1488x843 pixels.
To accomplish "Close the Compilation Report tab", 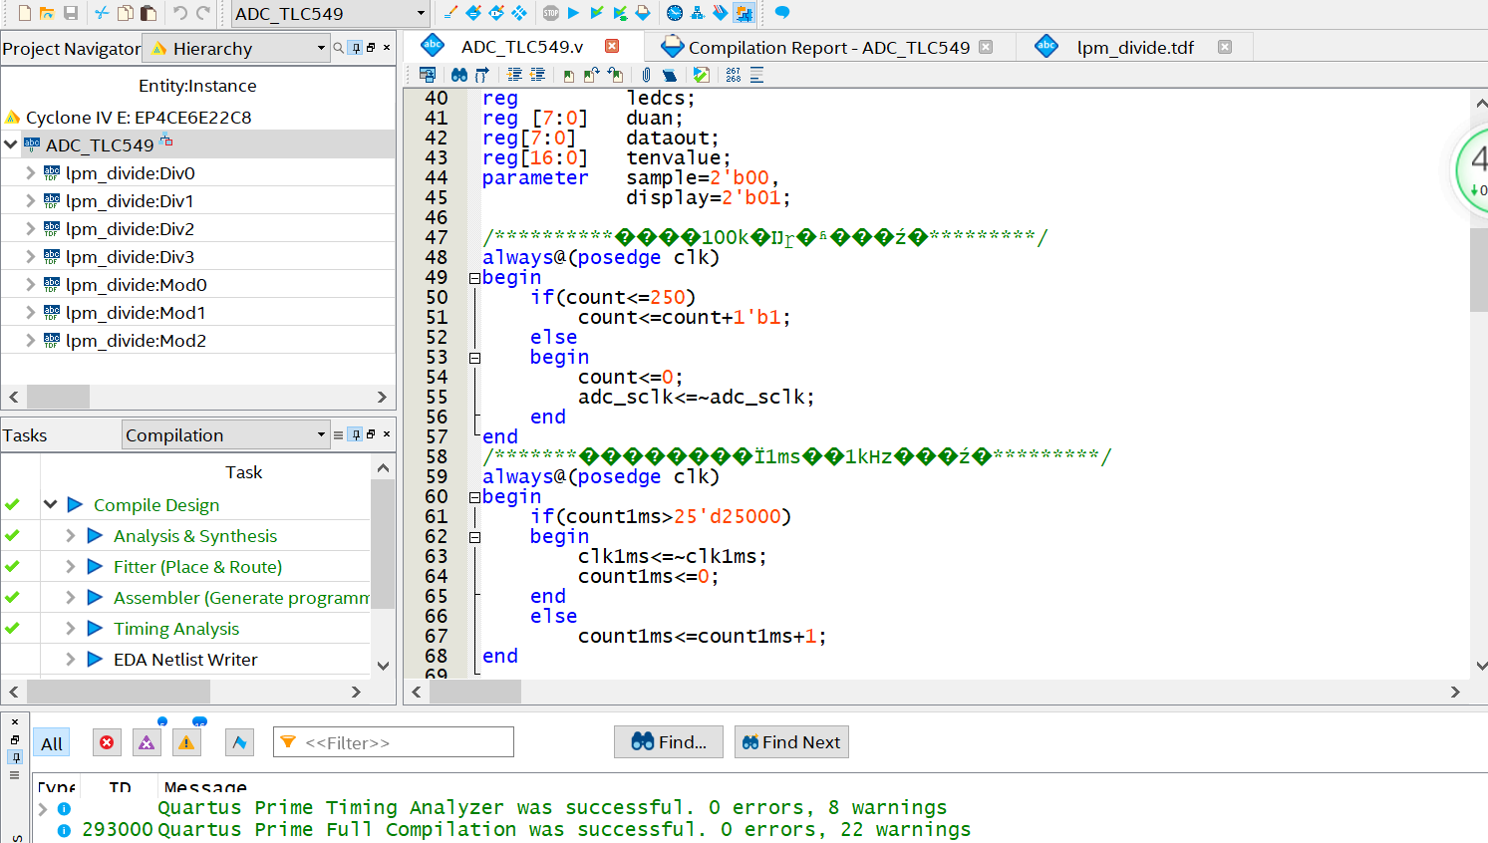I will tap(986, 47).
